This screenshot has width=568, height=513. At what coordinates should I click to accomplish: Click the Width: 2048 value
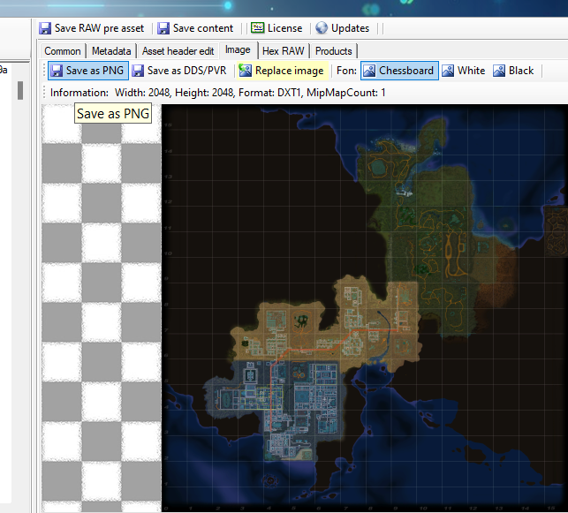(x=142, y=93)
